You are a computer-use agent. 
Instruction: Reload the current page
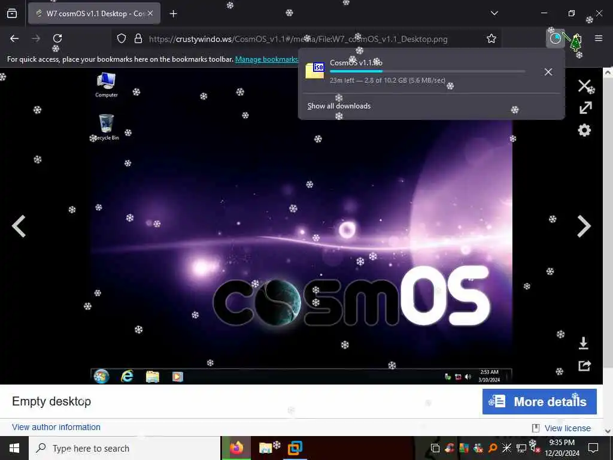pos(57,38)
